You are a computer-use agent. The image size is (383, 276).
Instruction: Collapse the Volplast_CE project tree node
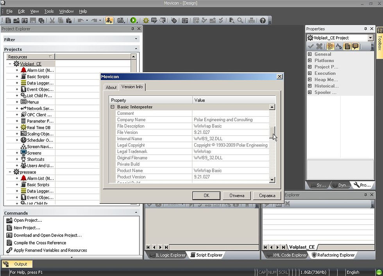(10, 64)
